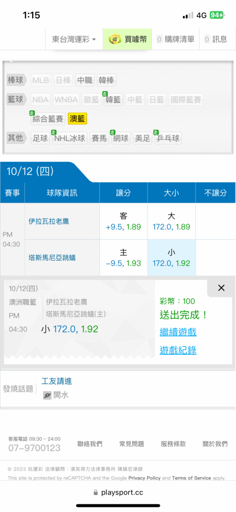Close the bet confirmation panel

click(x=221, y=288)
